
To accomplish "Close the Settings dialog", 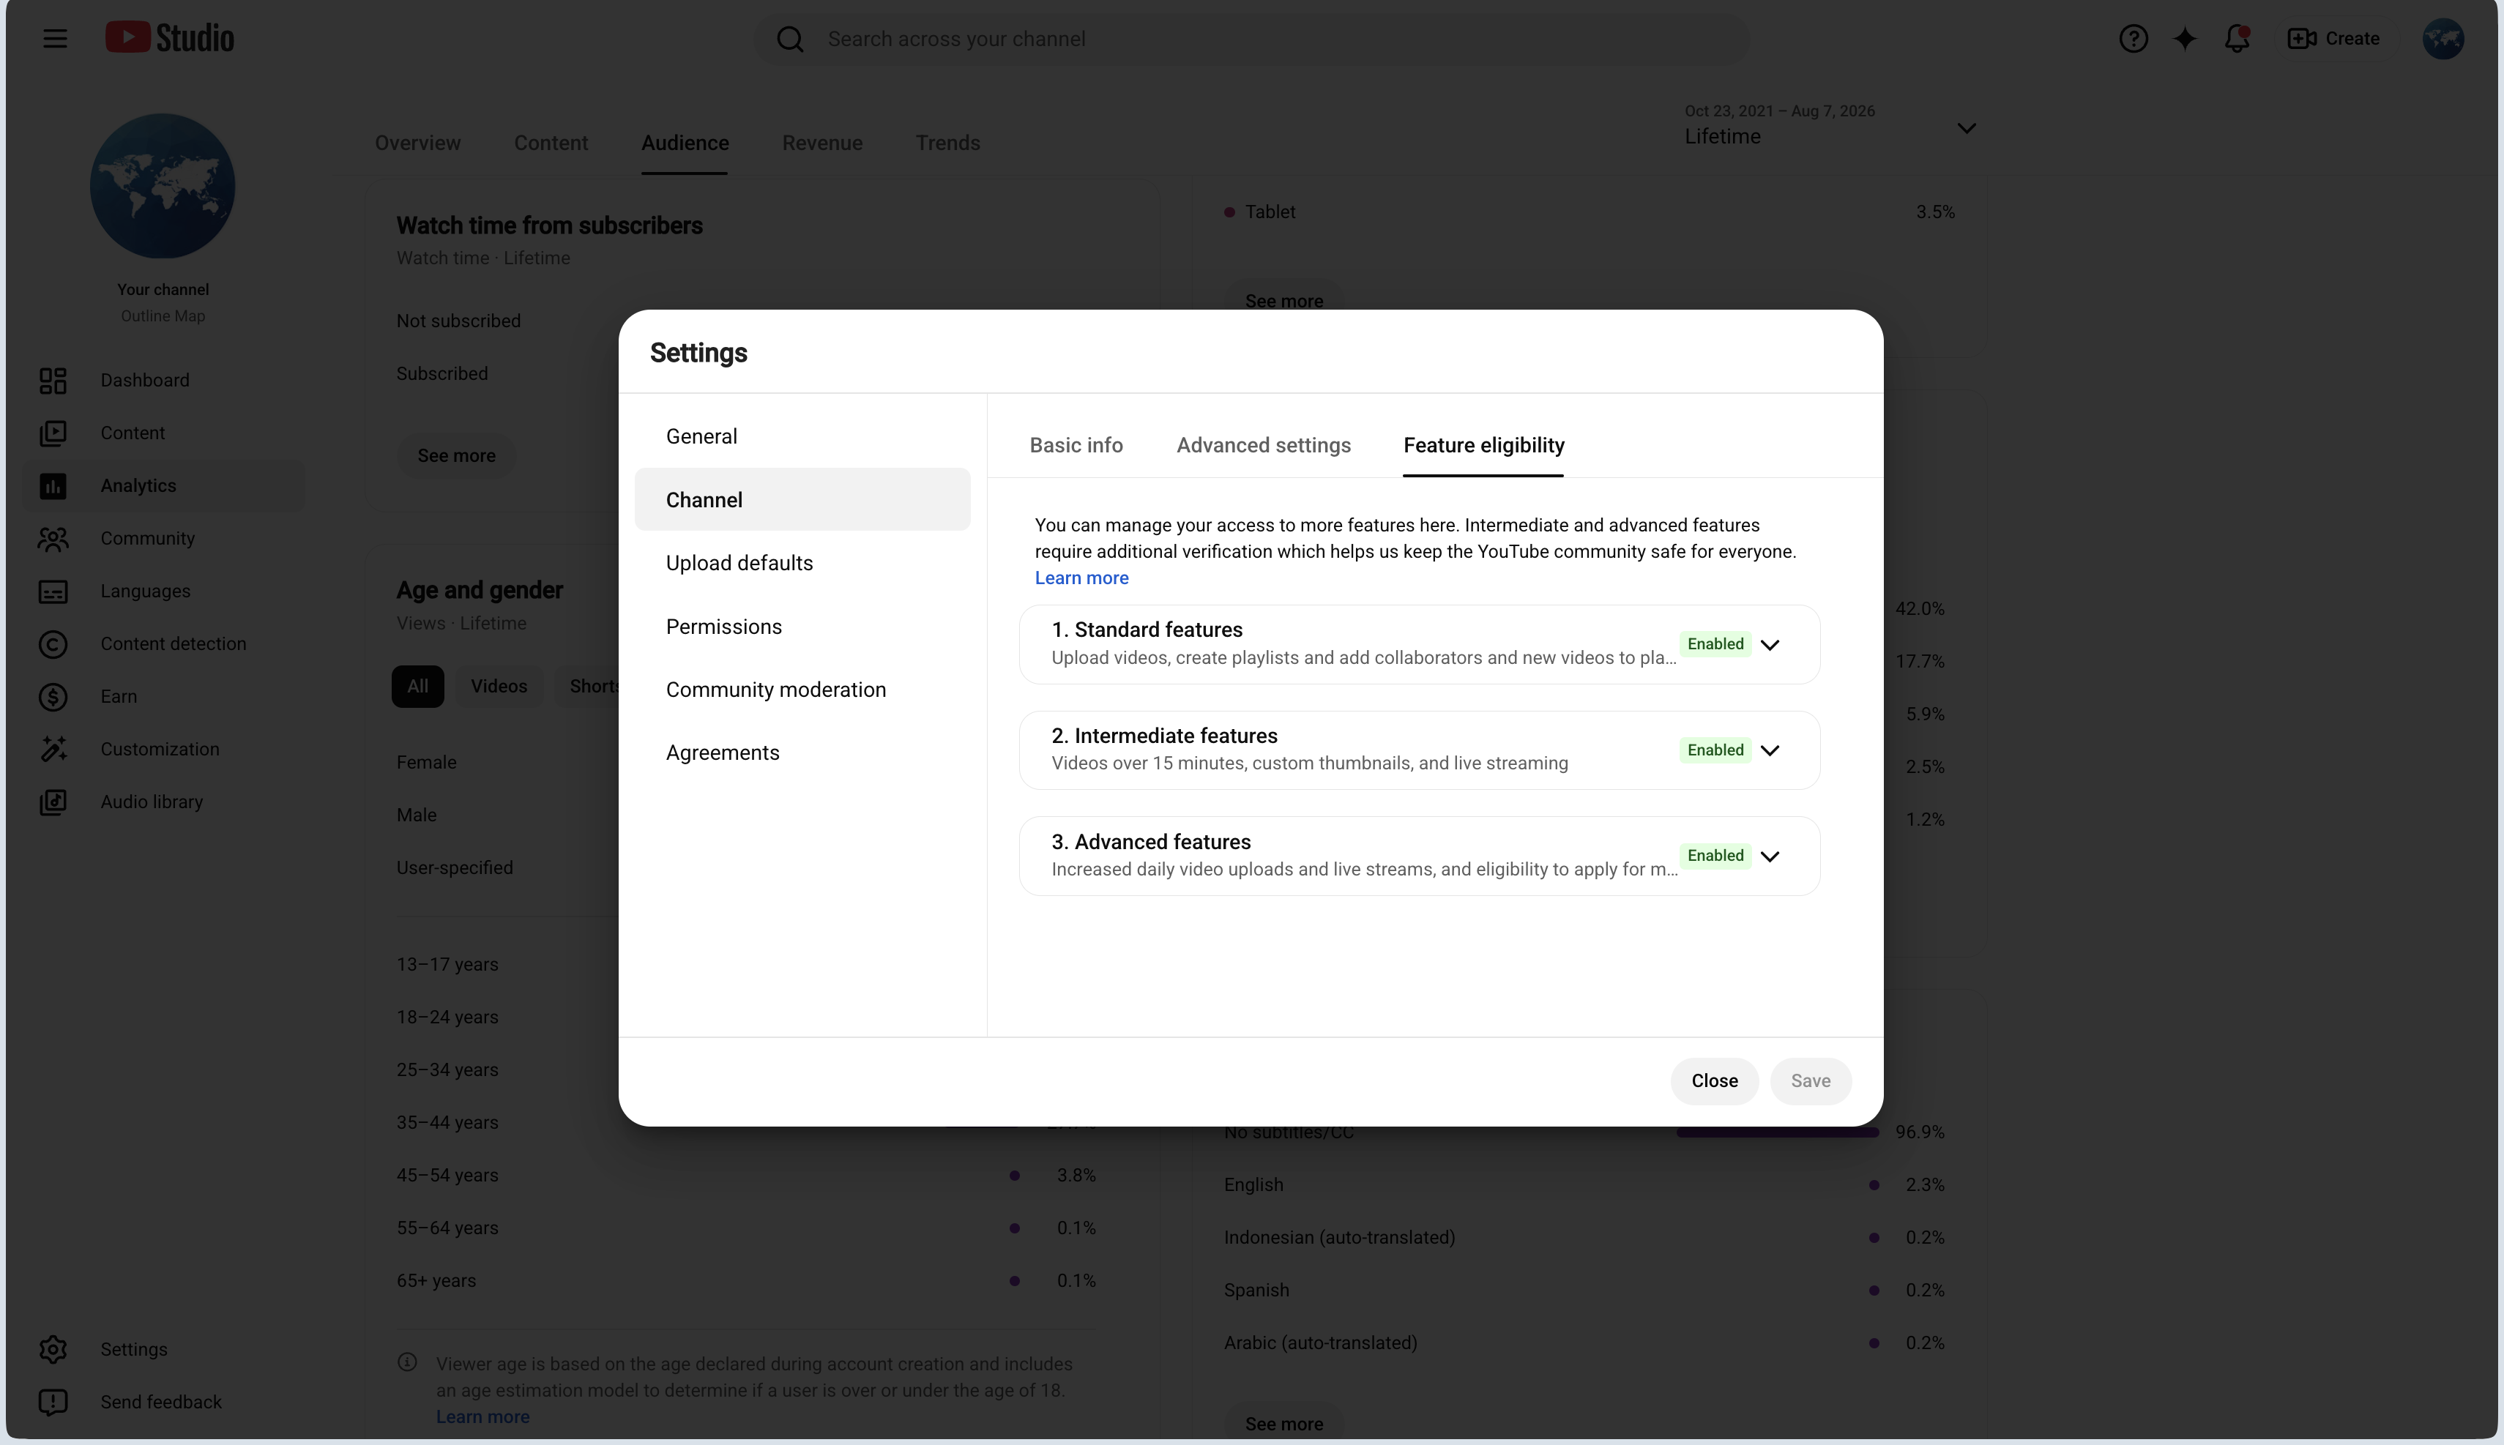I will coord(1714,1080).
